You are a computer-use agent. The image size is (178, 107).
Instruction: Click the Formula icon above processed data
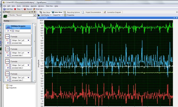click(x=7, y=37)
